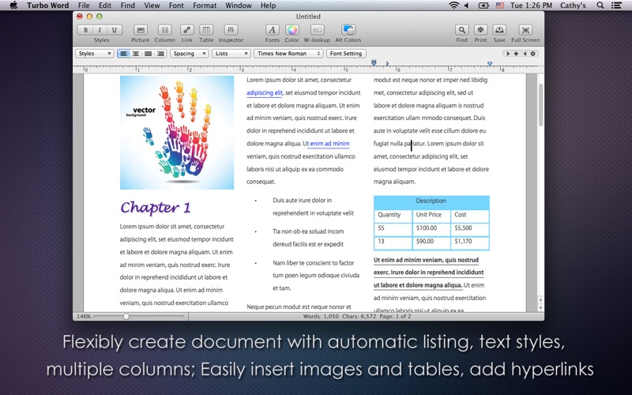The image size is (632, 395).
Task: Open the Fonts panel icon
Action: pyautogui.click(x=272, y=30)
